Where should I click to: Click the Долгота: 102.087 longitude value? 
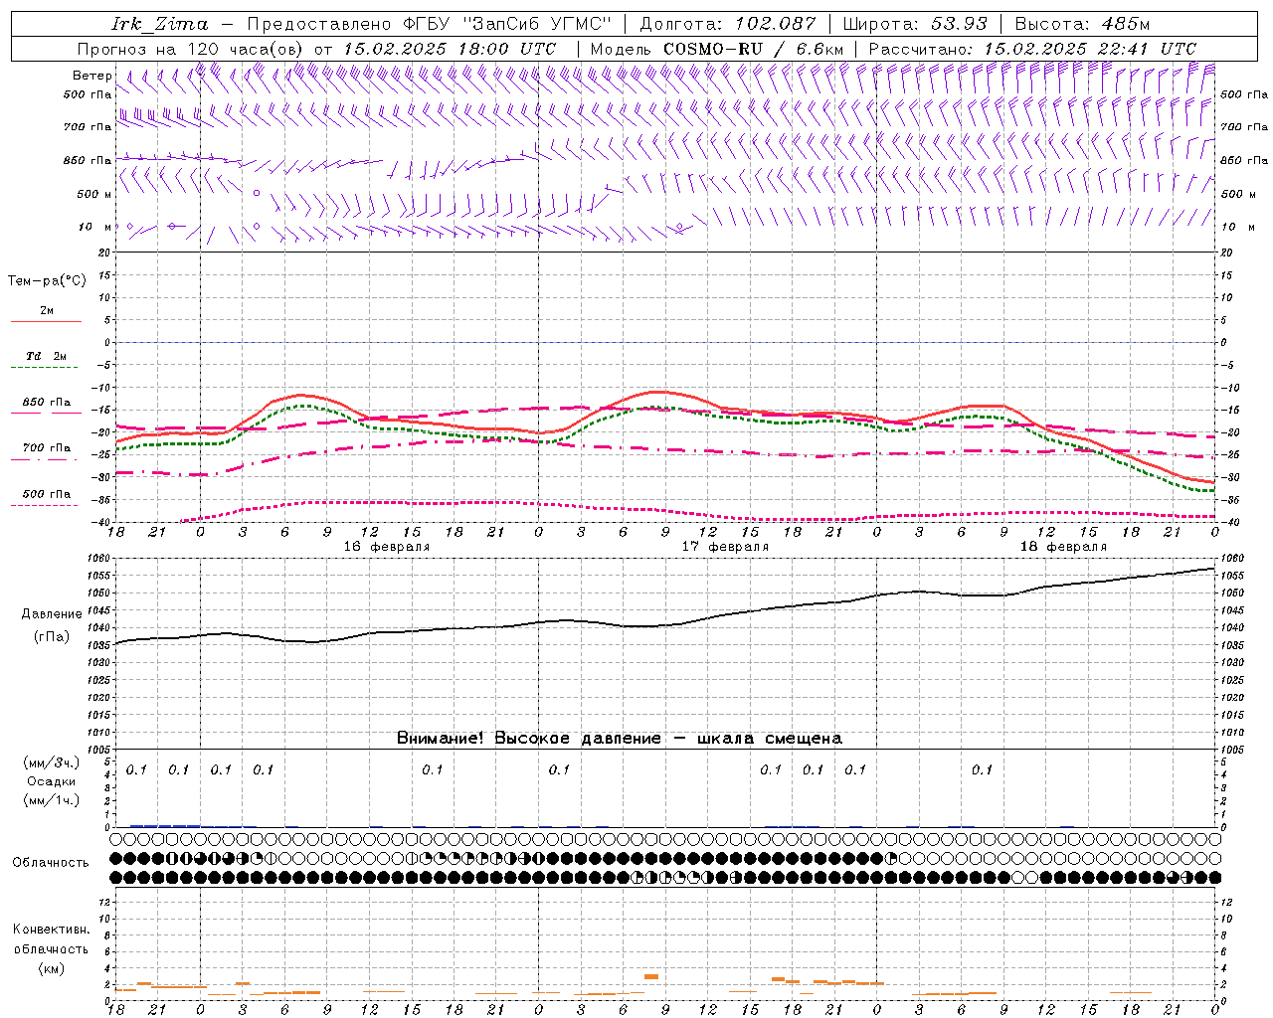point(727,24)
